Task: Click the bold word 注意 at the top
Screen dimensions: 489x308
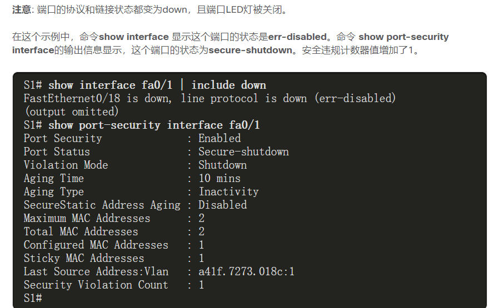Action: [x=22, y=10]
